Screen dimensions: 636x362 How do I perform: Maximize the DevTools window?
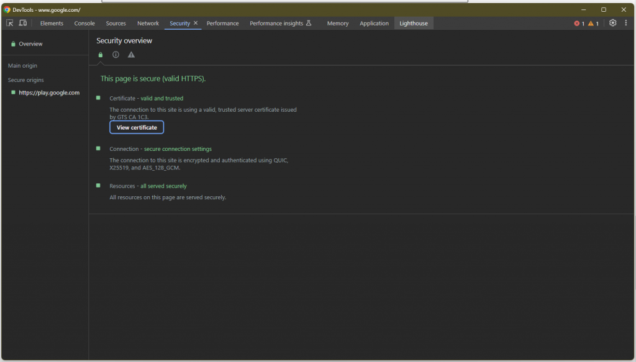(603, 9)
